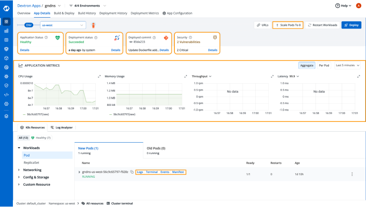Open the pod row three-dot menu

[x=352, y=174]
